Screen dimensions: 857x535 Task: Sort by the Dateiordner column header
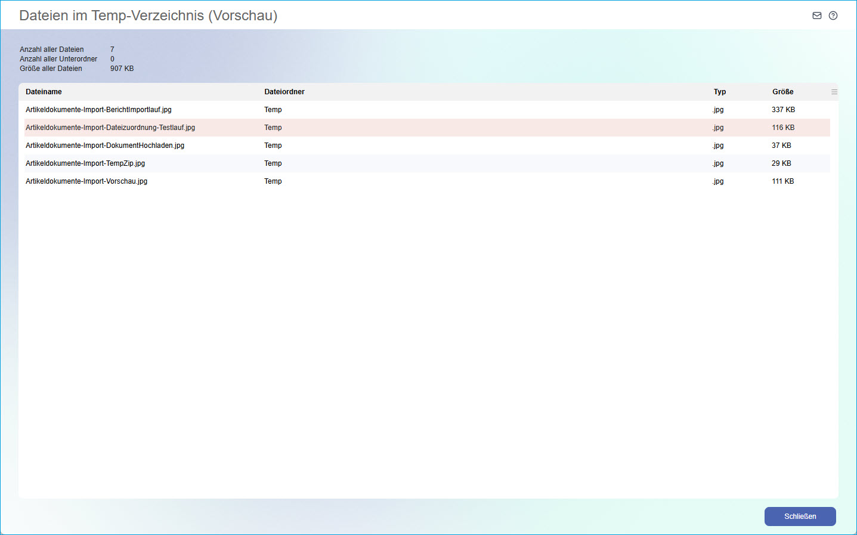[x=284, y=92]
